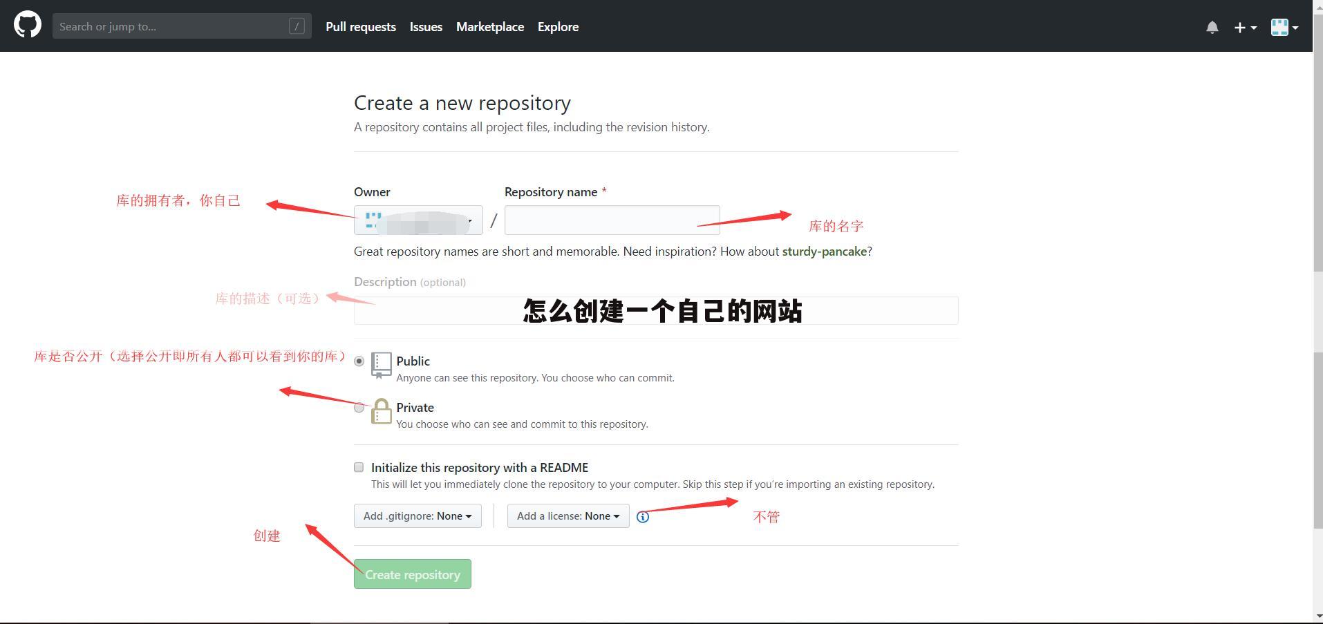The image size is (1323, 624).
Task: Click the "Repository name" label
Action: [x=551, y=192]
